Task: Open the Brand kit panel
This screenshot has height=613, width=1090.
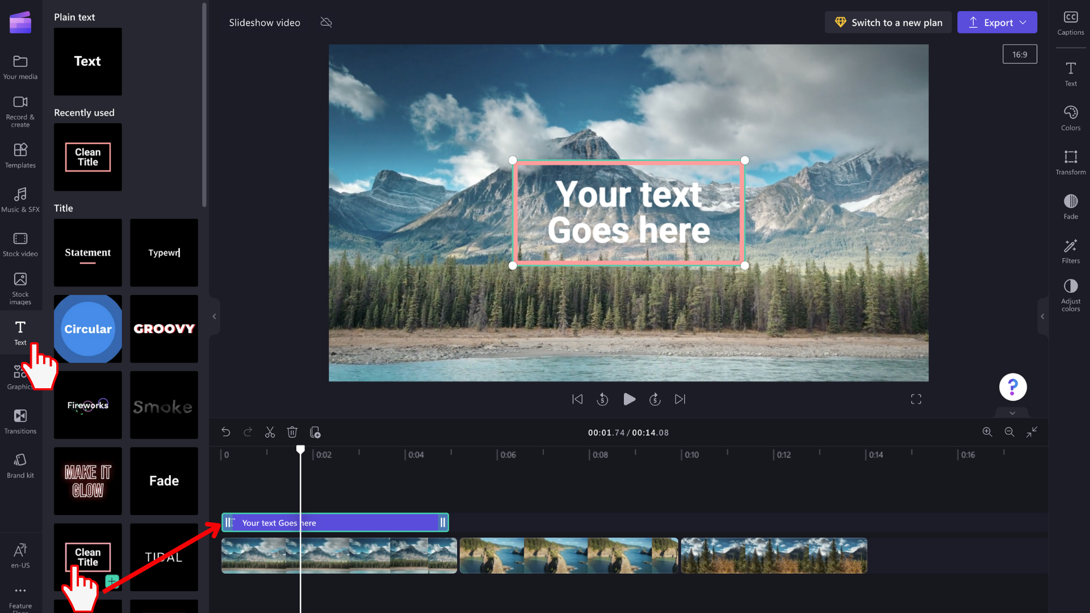Action: tap(20, 465)
